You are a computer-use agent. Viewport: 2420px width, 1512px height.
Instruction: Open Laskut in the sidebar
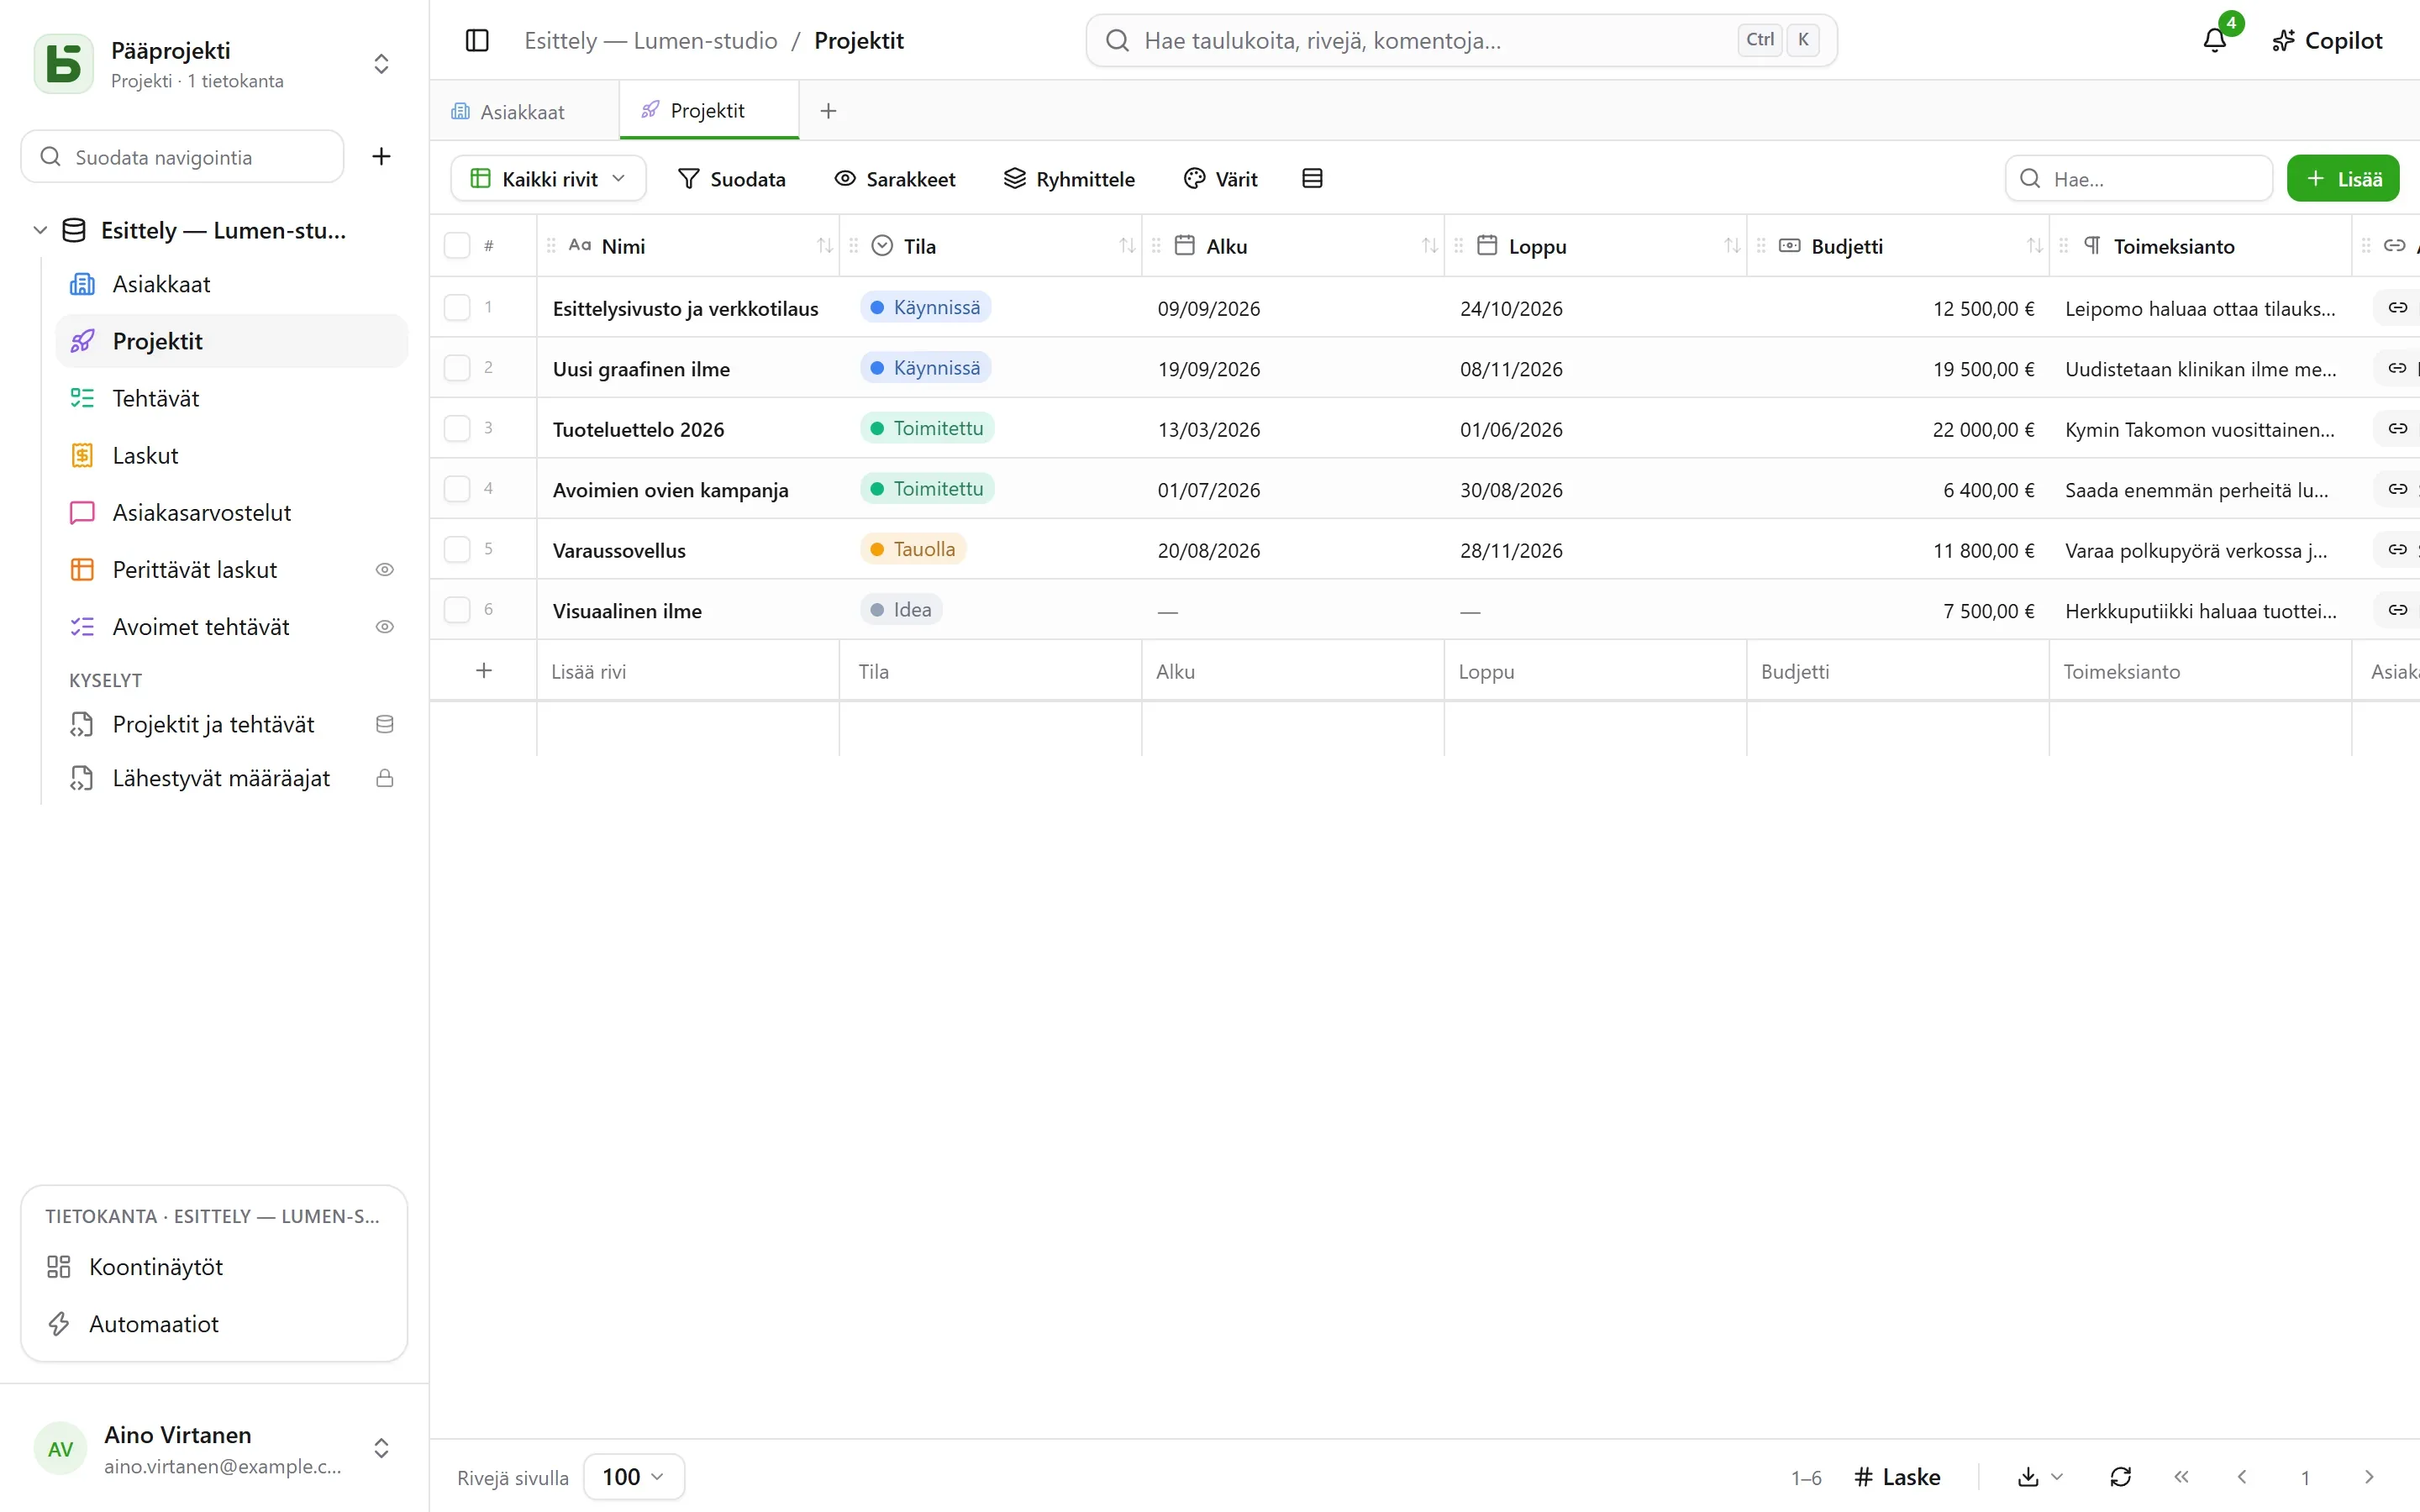231,455
